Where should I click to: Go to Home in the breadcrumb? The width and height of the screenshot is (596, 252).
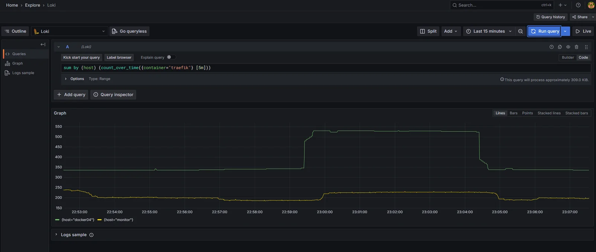12,5
